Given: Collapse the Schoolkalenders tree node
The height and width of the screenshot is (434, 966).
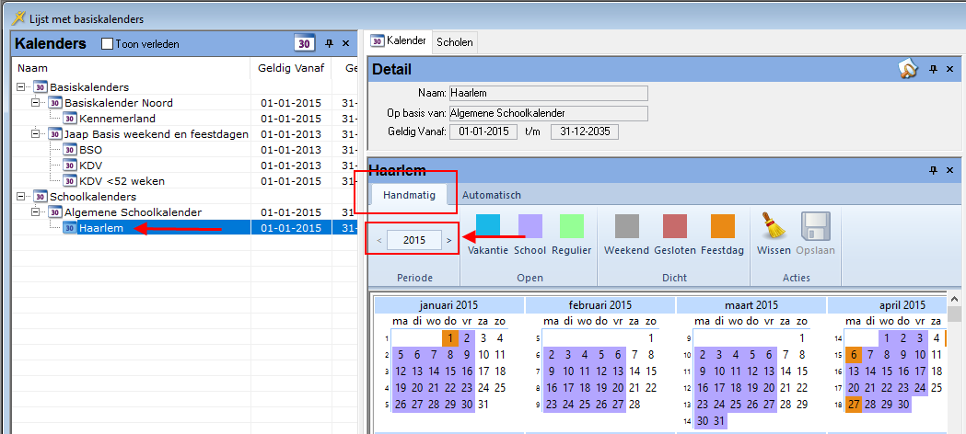Looking at the screenshot, I should 21,197.
